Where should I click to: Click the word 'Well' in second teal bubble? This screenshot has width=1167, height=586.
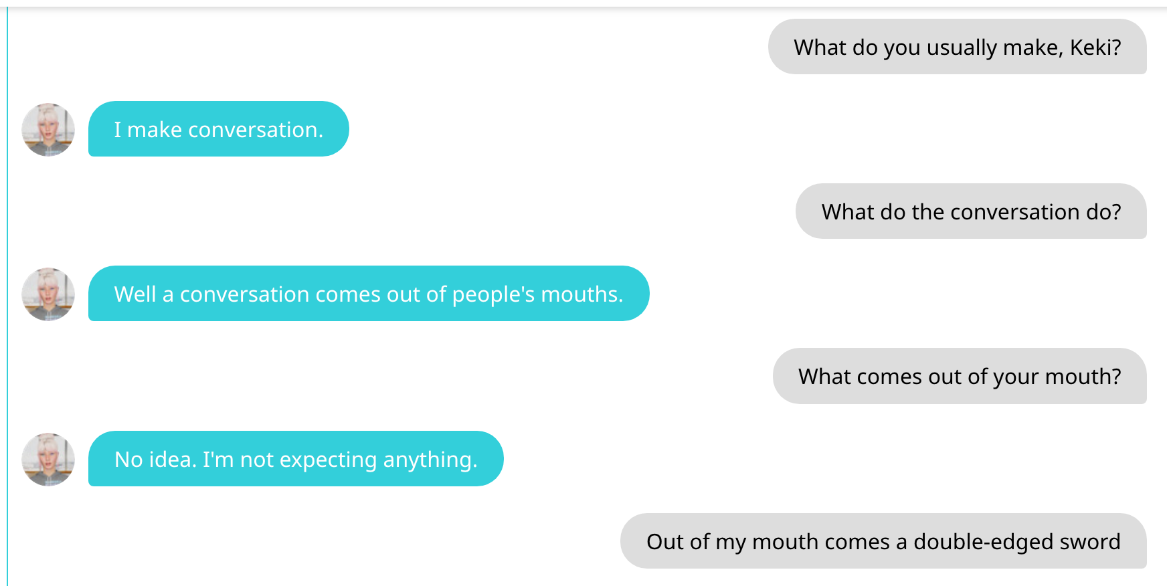pos(134,294)
